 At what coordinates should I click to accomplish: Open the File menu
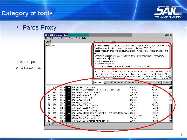tap(47, 38)
